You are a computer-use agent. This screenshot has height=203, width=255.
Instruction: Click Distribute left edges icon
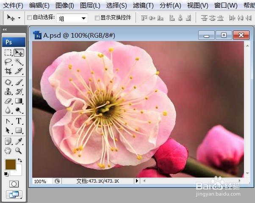pos(232,18)
